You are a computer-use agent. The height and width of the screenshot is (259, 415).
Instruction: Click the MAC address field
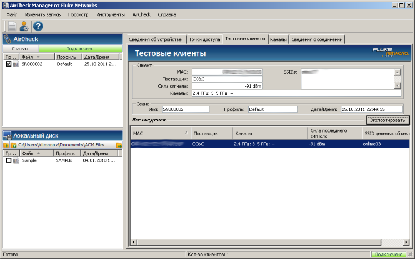[227, 72]
